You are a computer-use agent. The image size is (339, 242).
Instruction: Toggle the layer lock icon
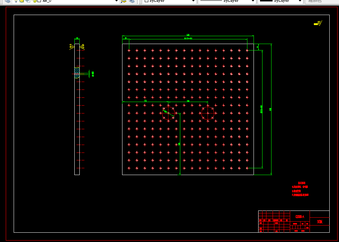[x=34, y=1]
